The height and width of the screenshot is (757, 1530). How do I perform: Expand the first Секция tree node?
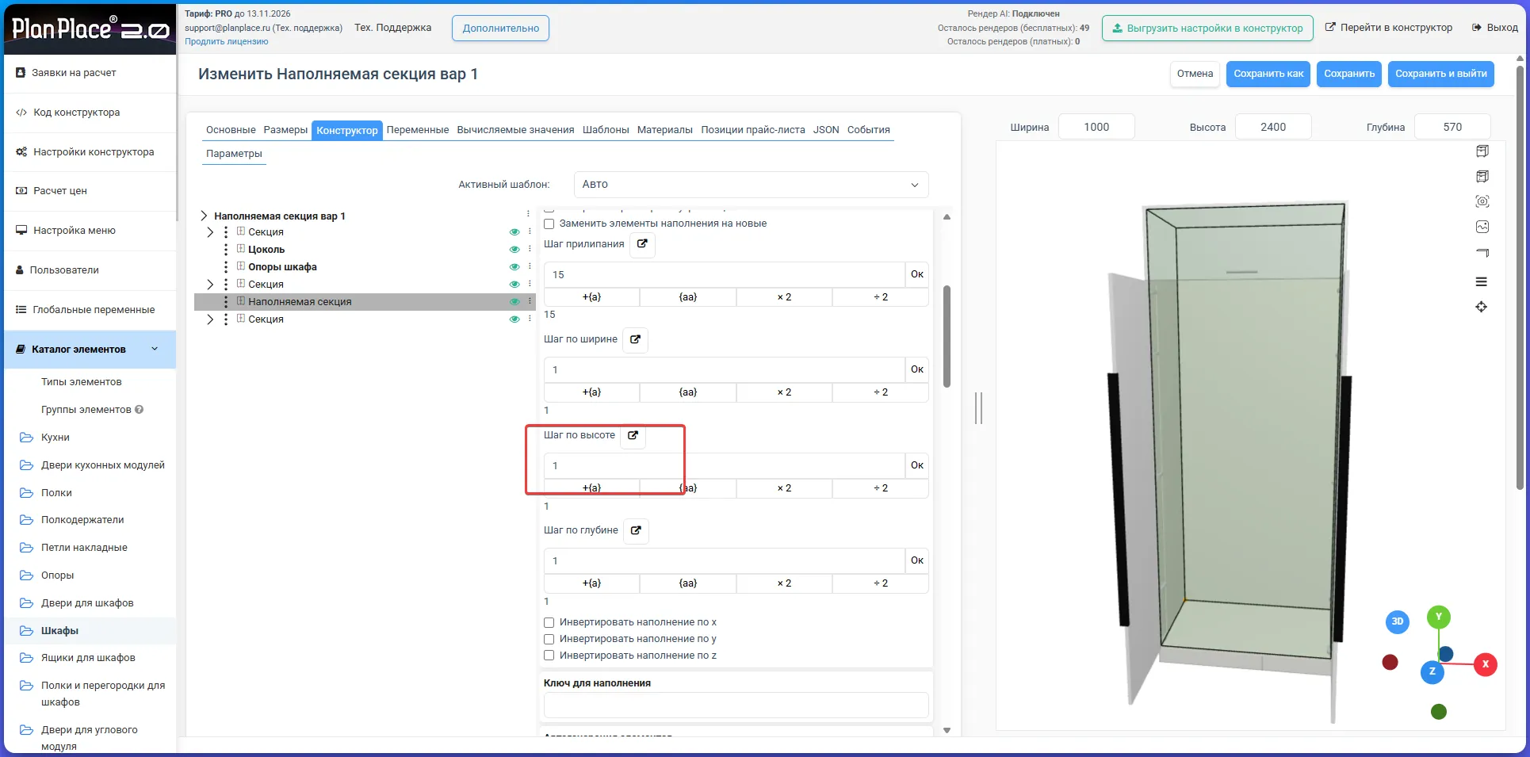pyautogui.click(x=209, y=232)
